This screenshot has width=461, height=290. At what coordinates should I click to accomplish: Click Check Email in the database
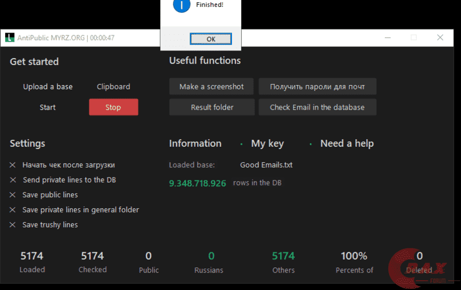coord(317,107)
